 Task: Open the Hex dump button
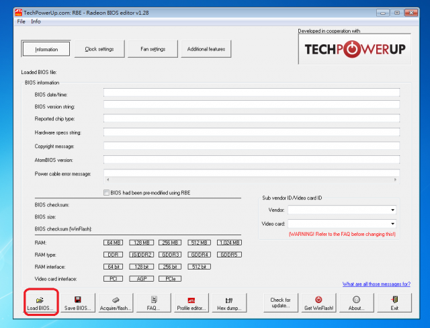click(x=229, y=302)
